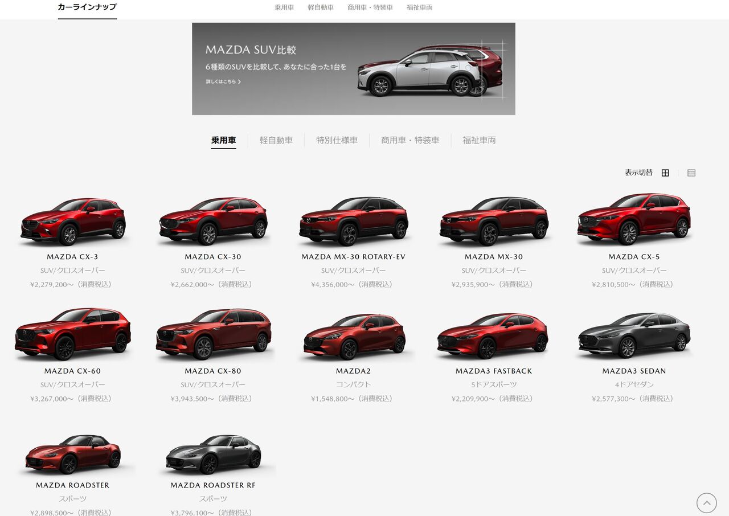Viewport: 729px width, 516px height.
Task: Open the MAZDA CX-30 car image
Action: tap(213, 221)
